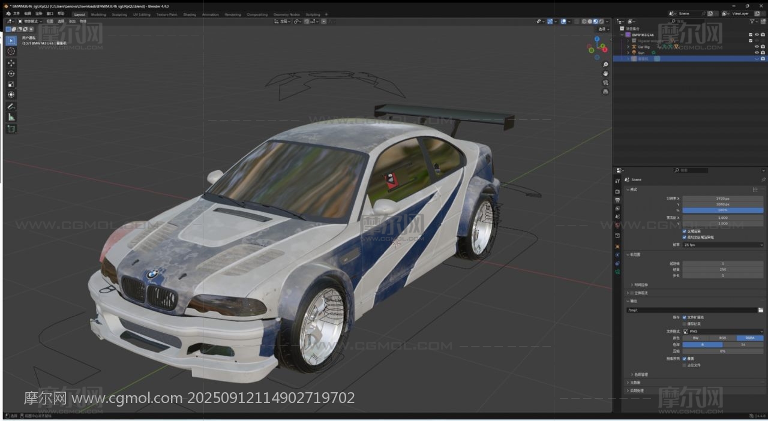
Task: Select the Annotate tool
Action: [x=11, y=106]
